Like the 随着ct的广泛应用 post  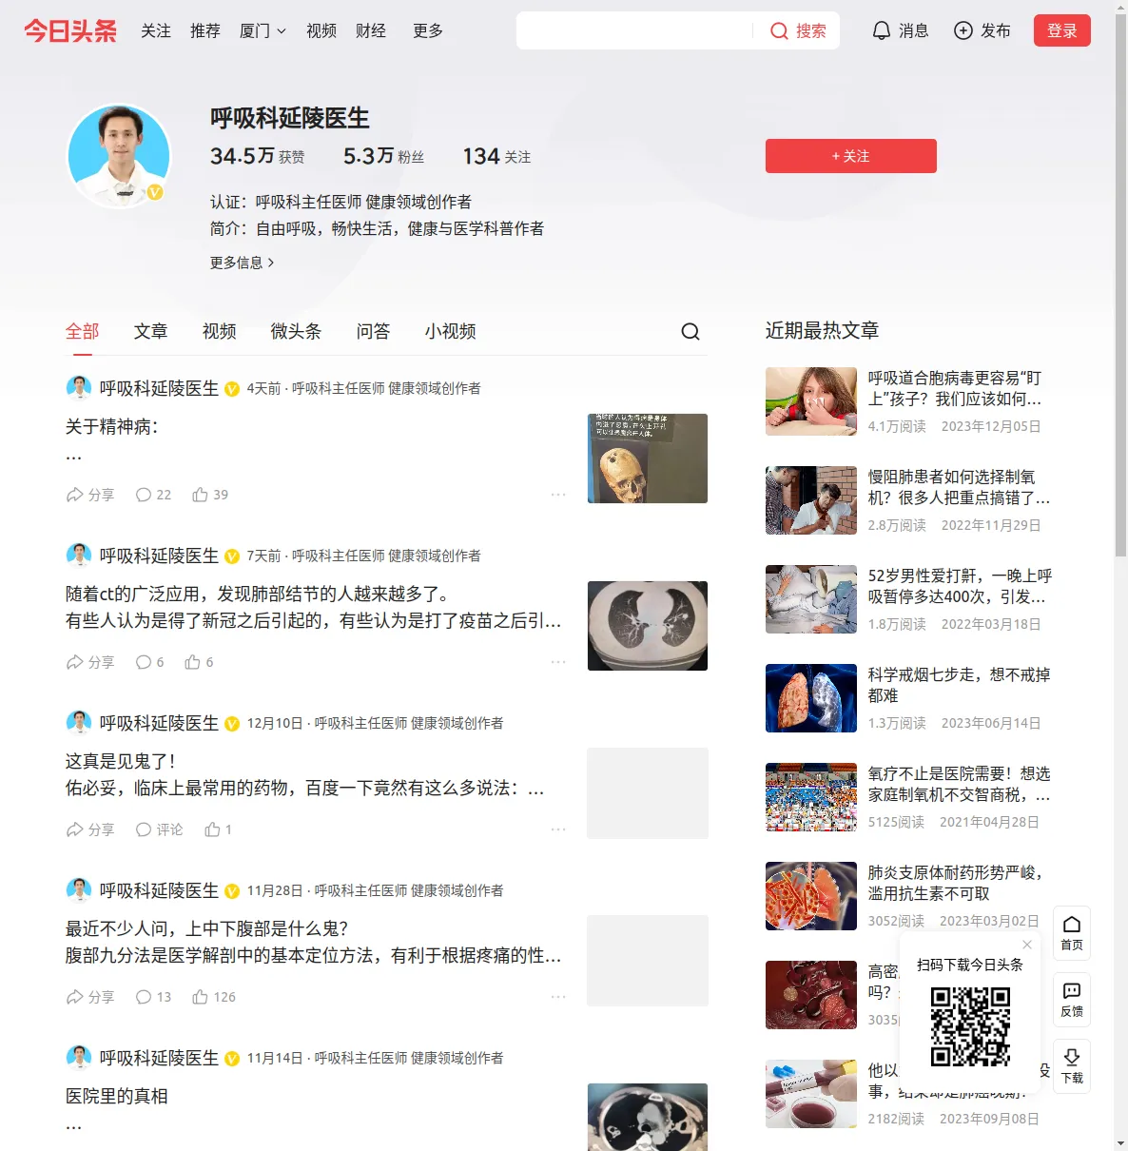coord(199,662)
